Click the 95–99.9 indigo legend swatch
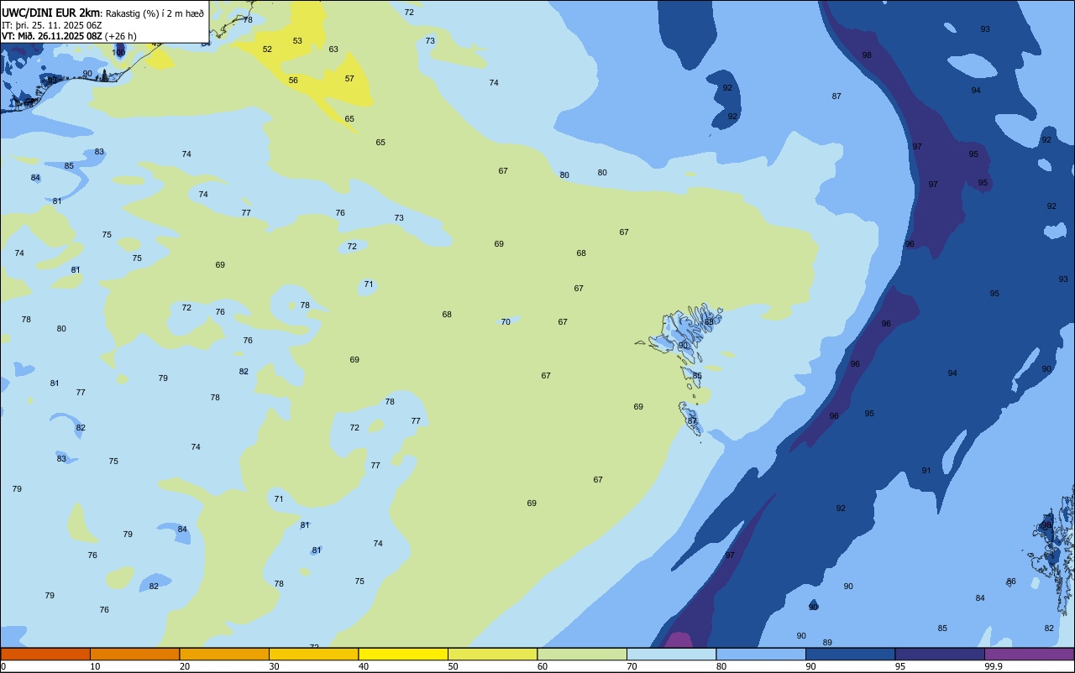Viewport: 1075px width, 673px height. pos(940,654)
